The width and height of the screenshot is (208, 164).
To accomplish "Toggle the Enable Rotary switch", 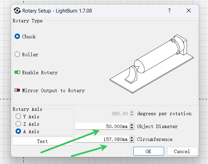I will tap(17, 72).
